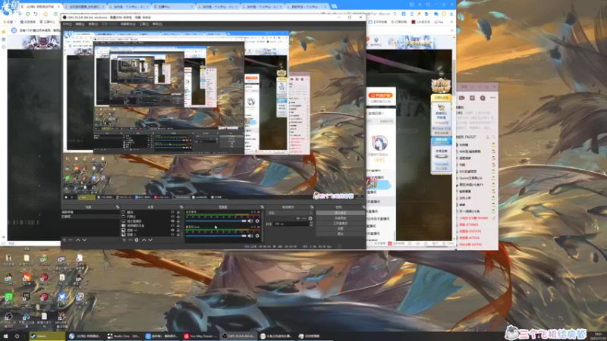Enable 工作室模式 studio mode in OBS
The image size is (607, 341).
[x=340, y=224]
